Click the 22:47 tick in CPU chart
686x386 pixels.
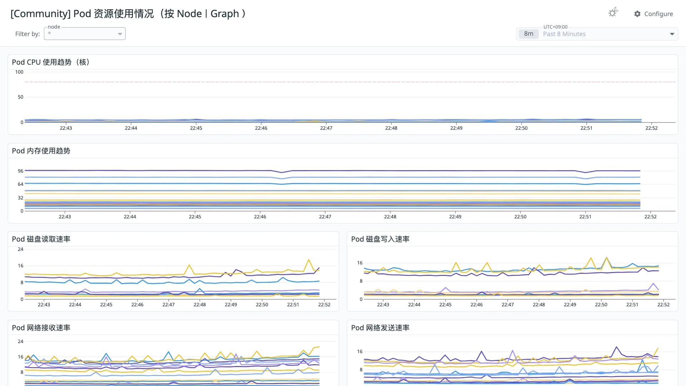(326, 128)
